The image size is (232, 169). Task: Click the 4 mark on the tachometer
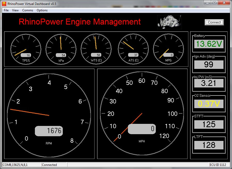(49, 83)
